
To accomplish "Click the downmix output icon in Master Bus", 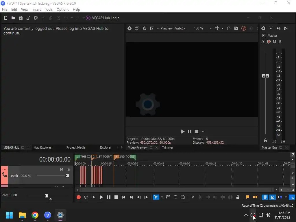I will tap(271, 28).
